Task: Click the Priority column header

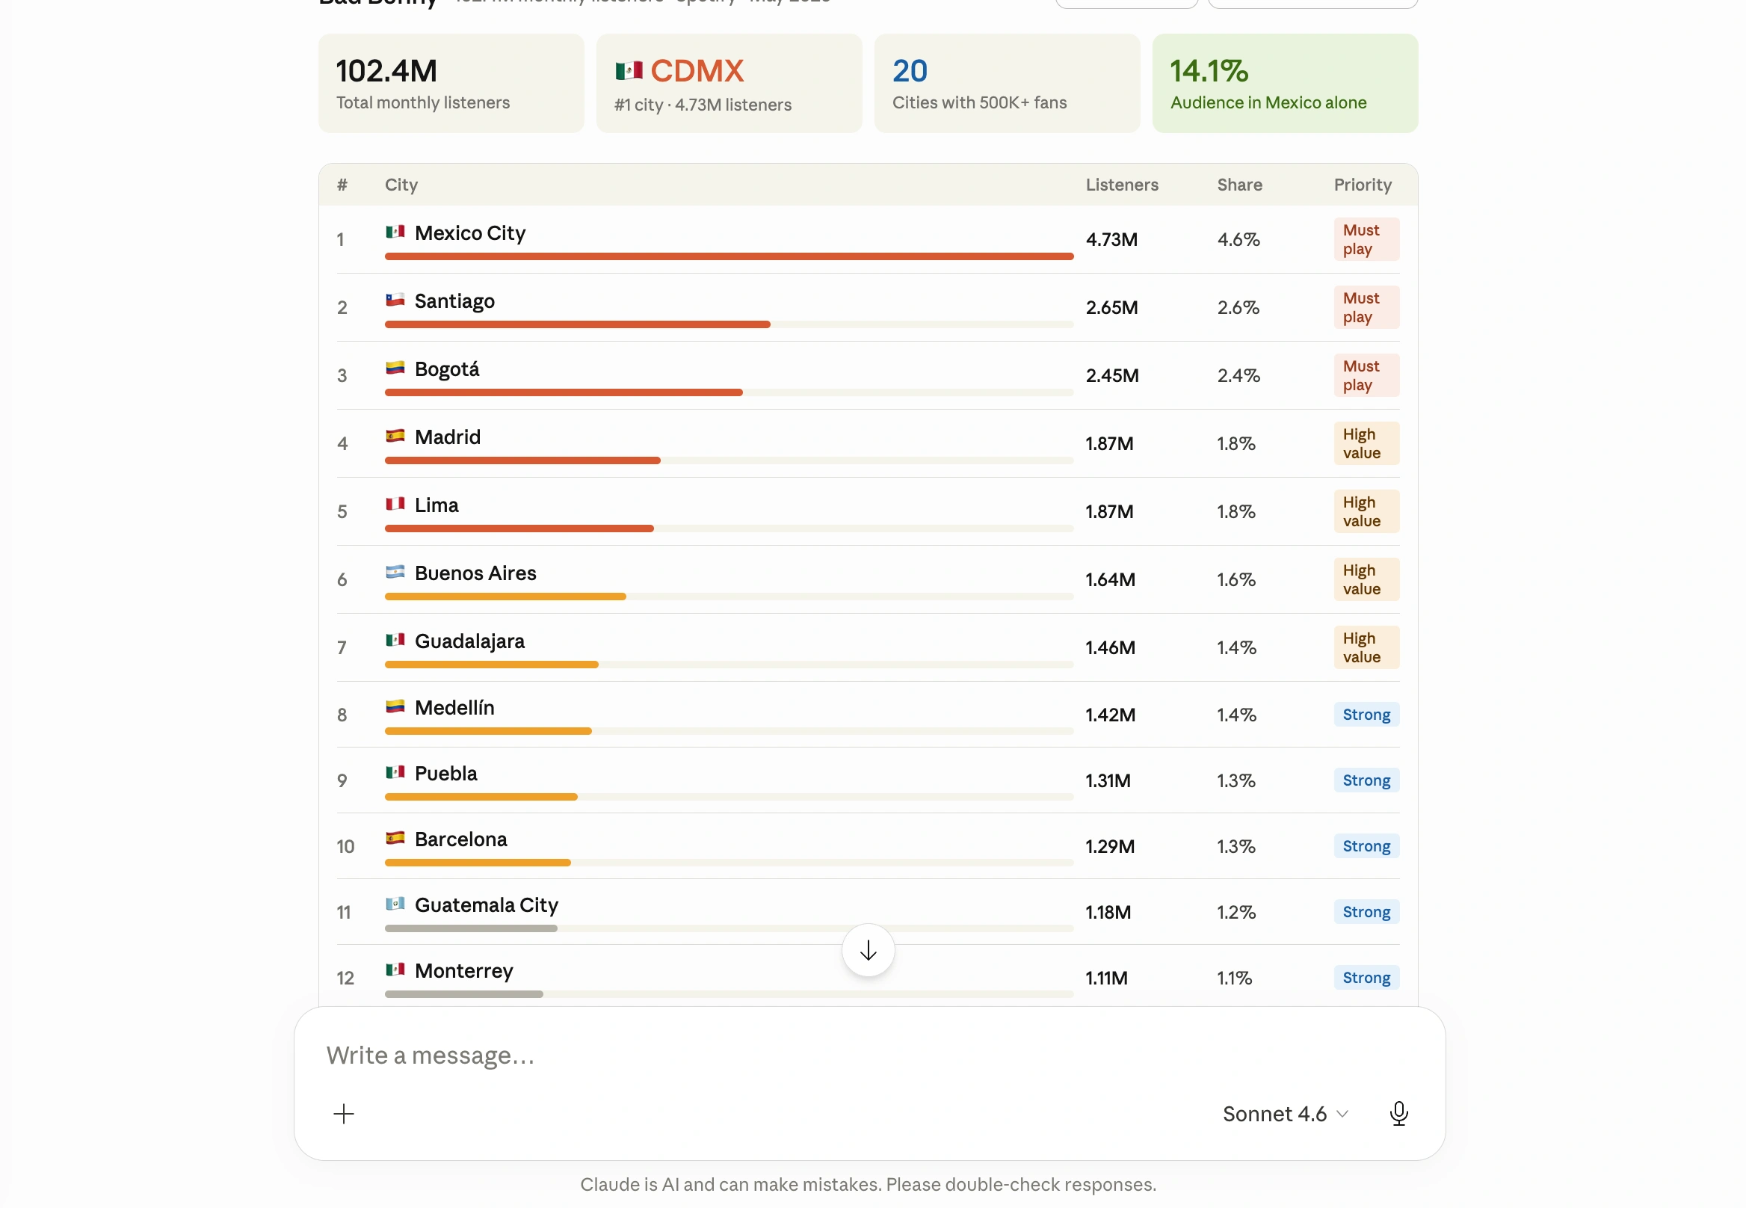Action: [x=1363, y=185]
